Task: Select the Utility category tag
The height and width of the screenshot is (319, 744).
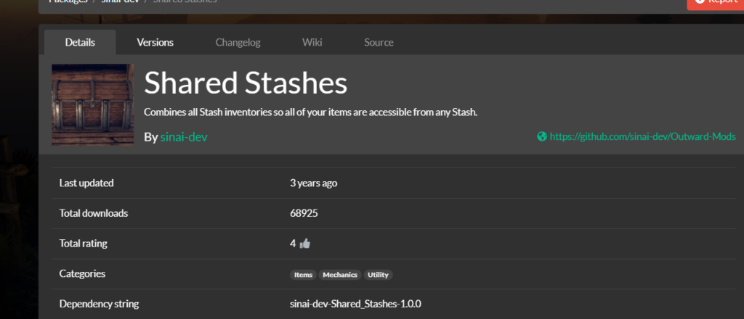Action: pos(378,275)
